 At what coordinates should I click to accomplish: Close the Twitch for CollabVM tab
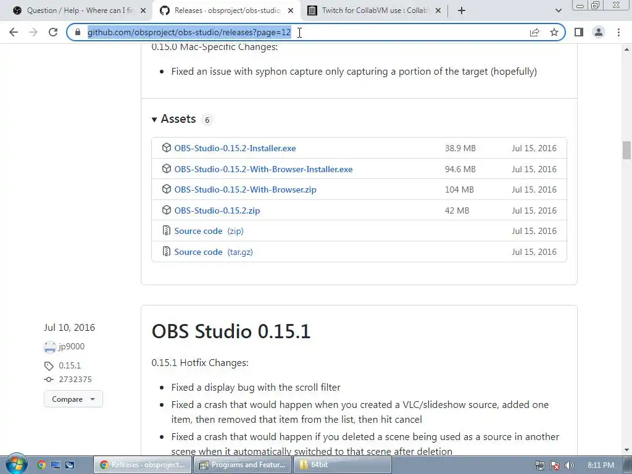pyautogui.click(x=438, y=10)
